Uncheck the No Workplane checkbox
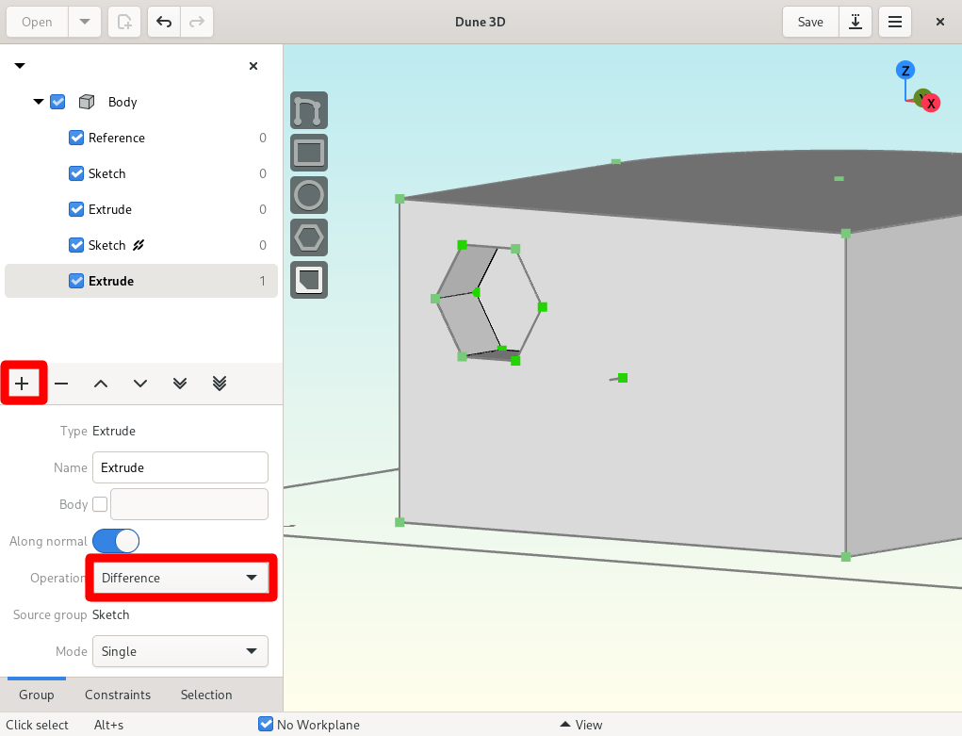The height and width of the screenshot is (736, 962). point(266,725)
